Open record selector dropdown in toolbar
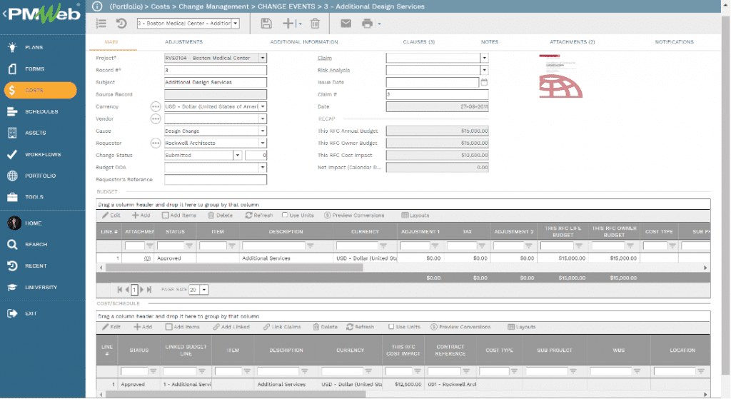731x399 pixels. point(236,24)
